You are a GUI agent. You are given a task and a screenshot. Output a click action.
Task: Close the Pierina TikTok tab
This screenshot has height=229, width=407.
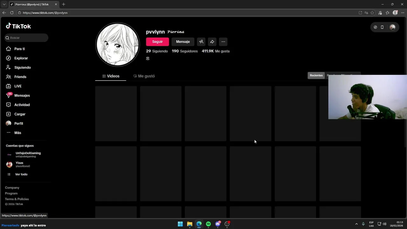pyautogui.click(x=56, y=4)
